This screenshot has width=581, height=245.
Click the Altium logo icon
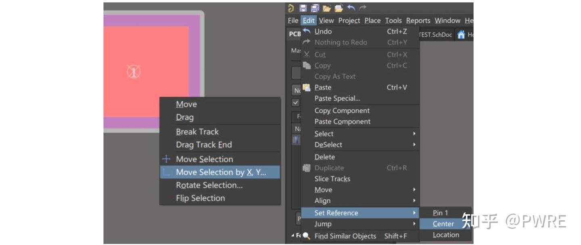291,8
